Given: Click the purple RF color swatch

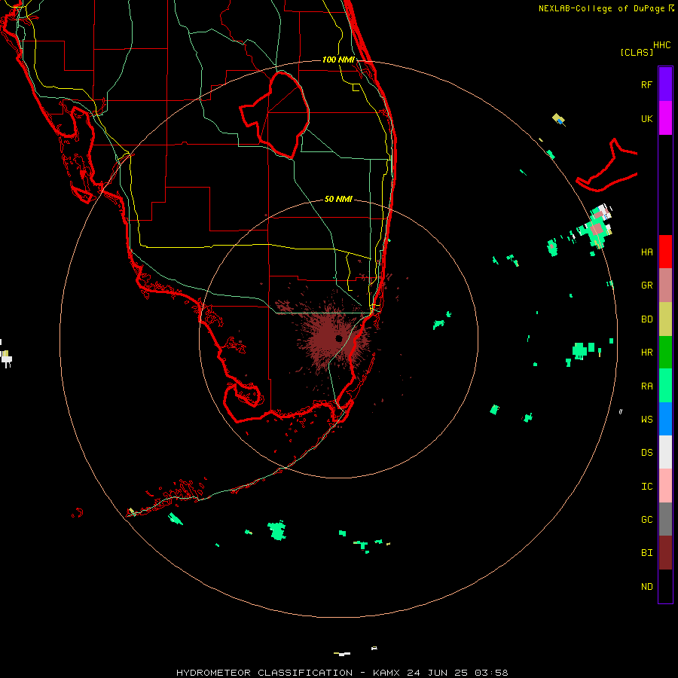Looking at the screenshot, I should (x=665, y=84).
